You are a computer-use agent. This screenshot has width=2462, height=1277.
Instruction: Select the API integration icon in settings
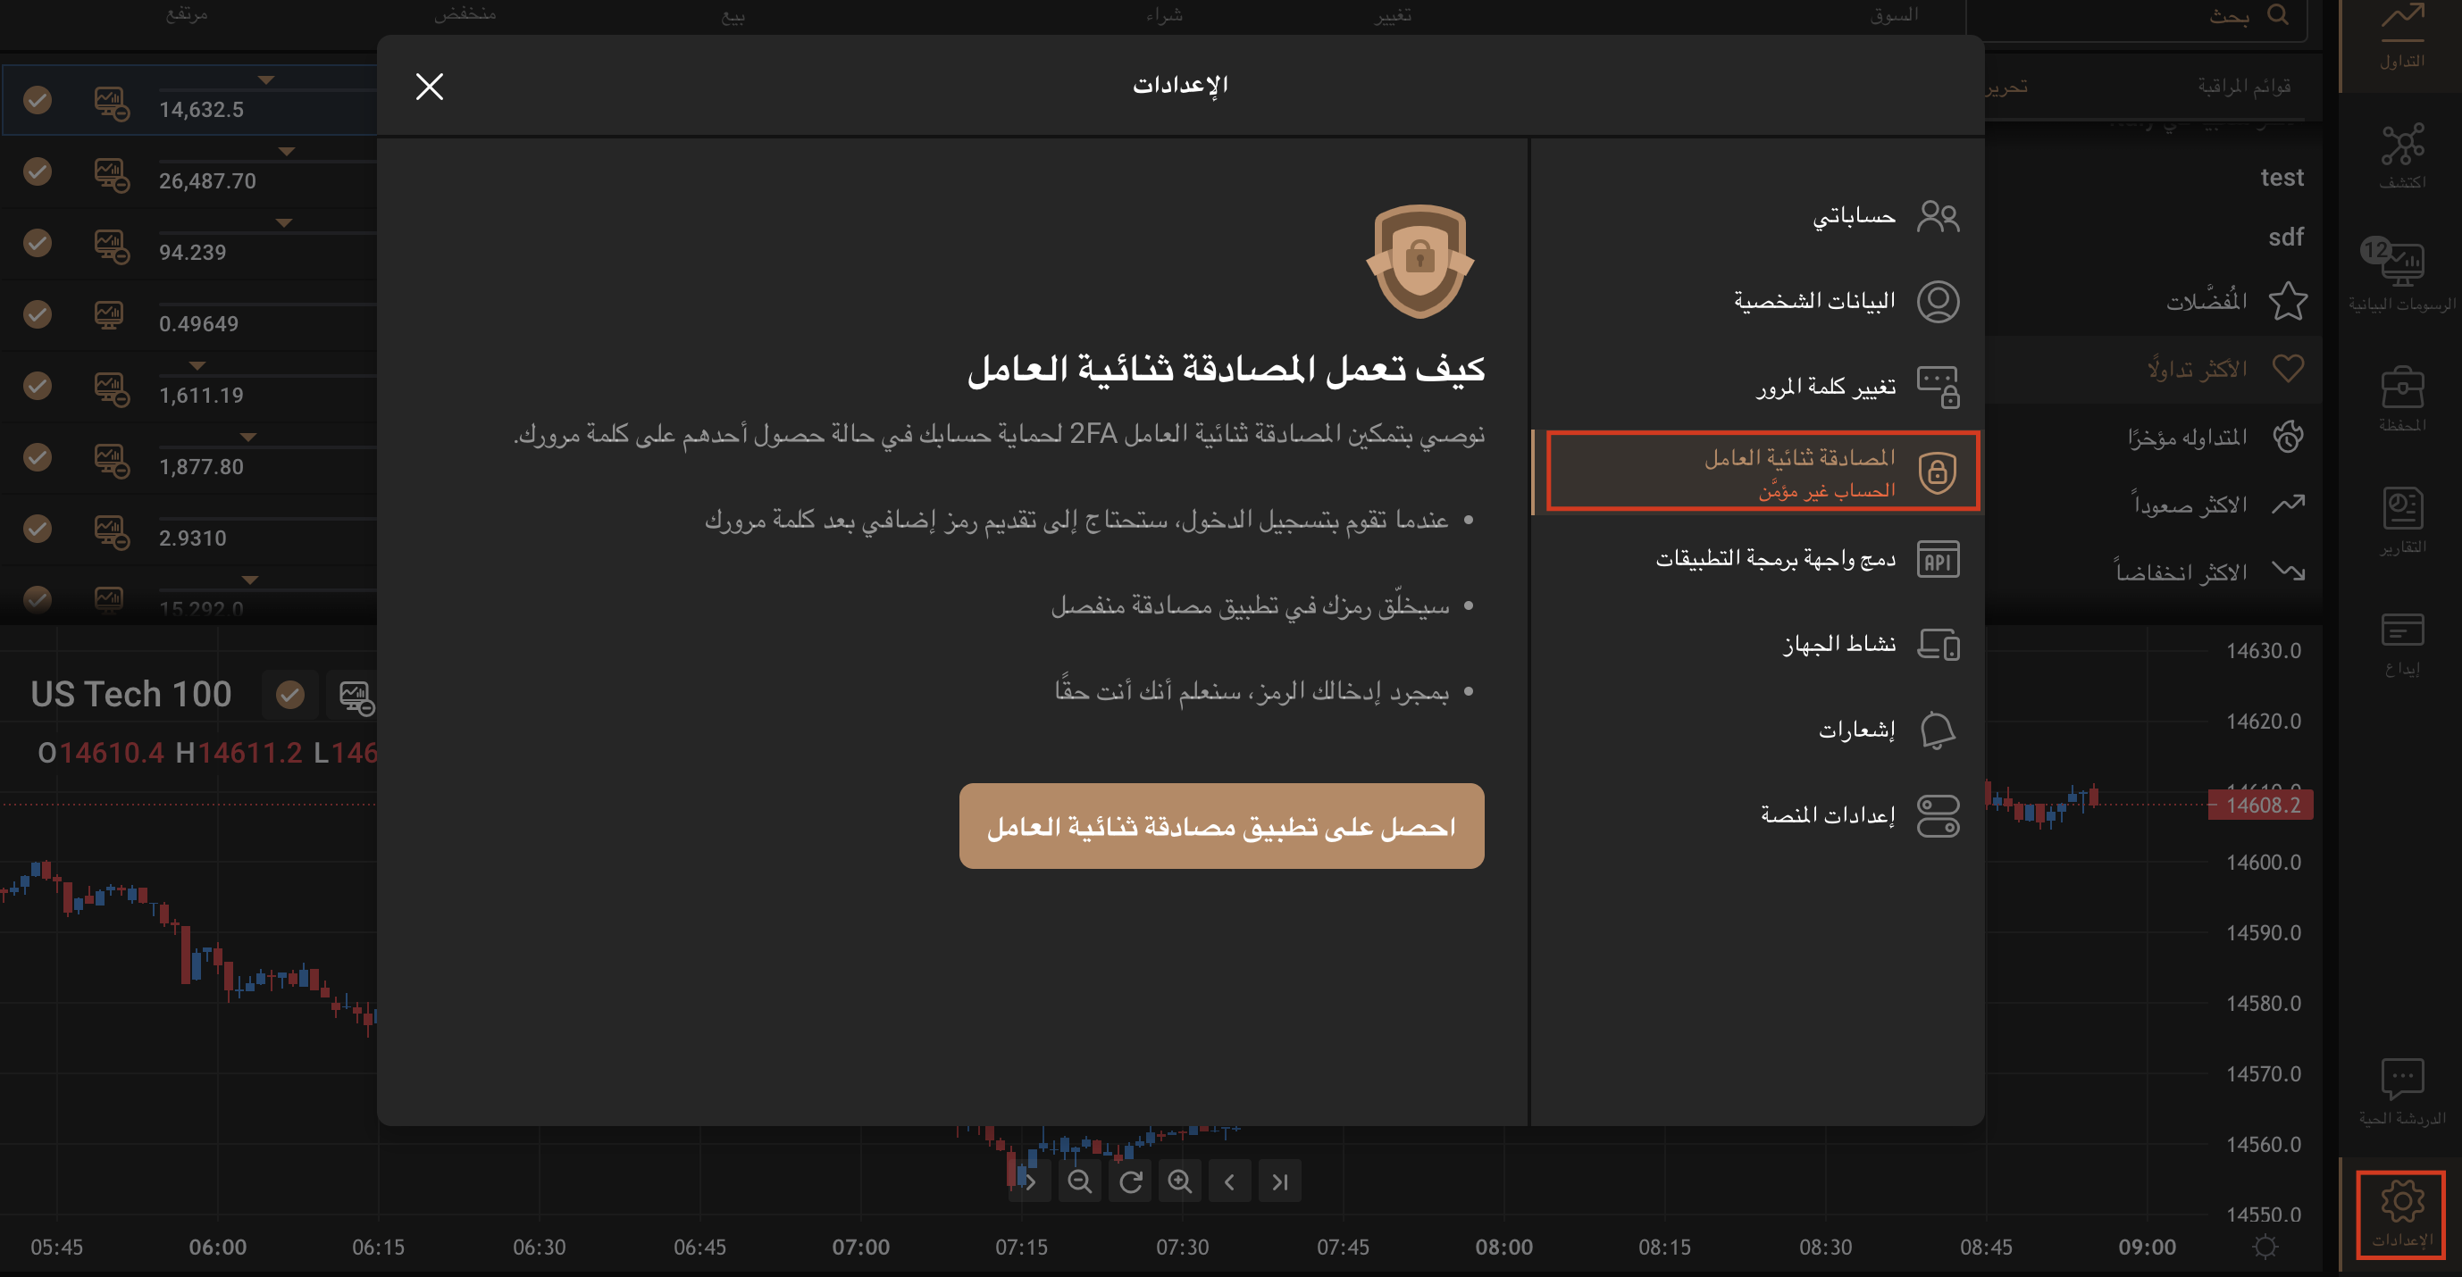pyautogui.click(x=1939, y=559)
